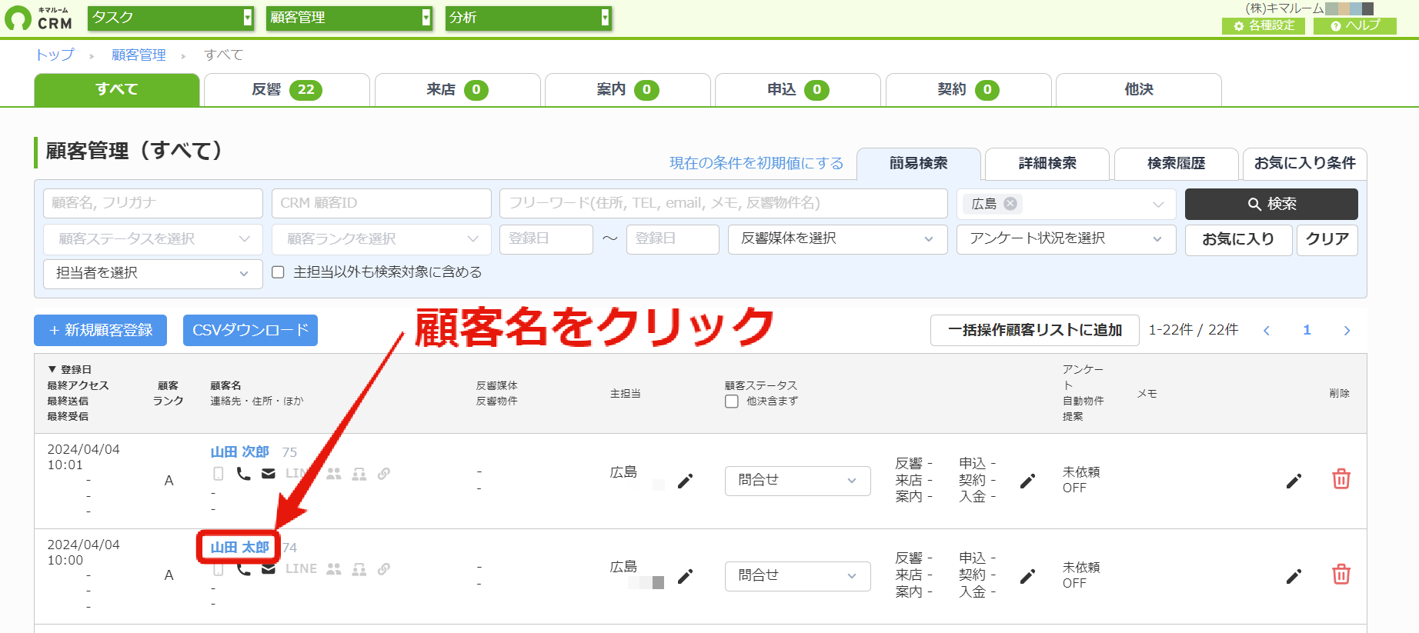
Task: Change 問合せ status dropdown for 山田 次郎
Action: (797, 481)
